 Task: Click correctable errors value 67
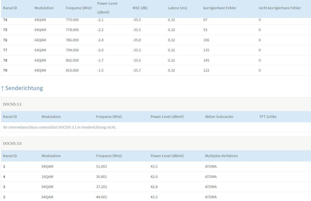pyautogui.click(x=205, y=20)
